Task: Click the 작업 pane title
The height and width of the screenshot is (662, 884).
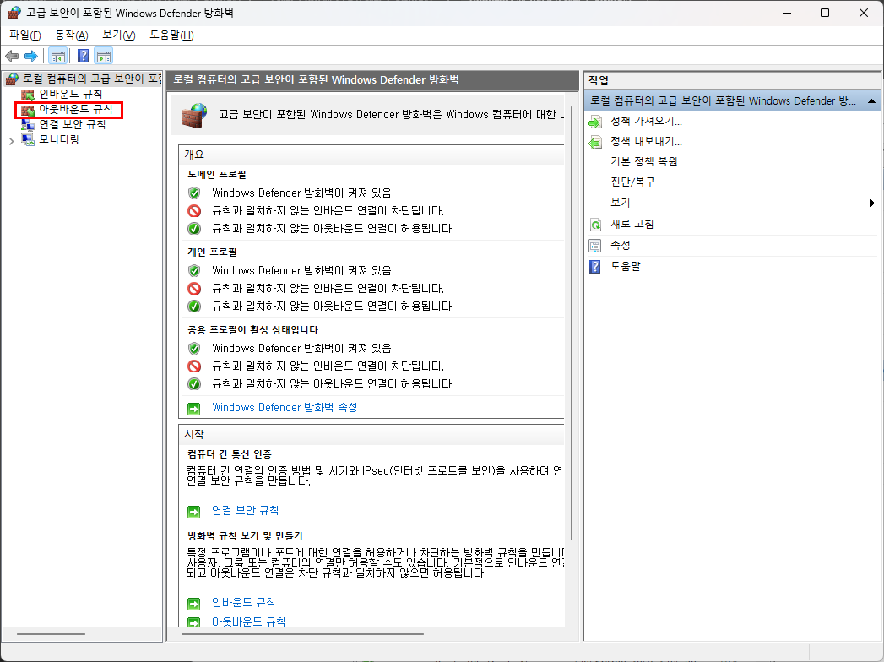Action: (599, 80)
